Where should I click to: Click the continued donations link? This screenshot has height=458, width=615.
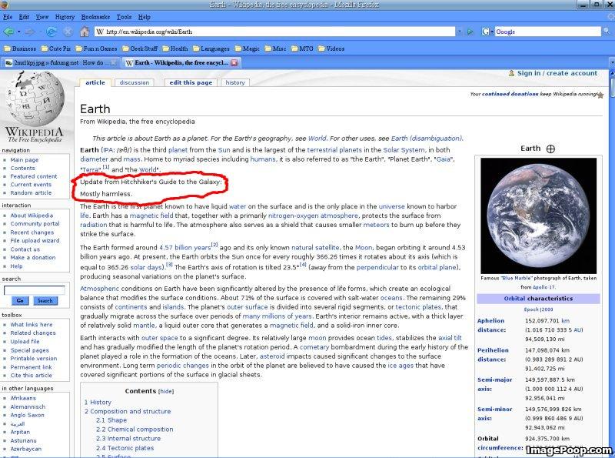(510, 94)
